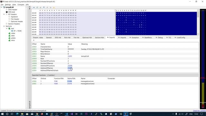Viewport: 206px width, 116px height.
Task: Select the .text section icon
Action: point(9,29)
